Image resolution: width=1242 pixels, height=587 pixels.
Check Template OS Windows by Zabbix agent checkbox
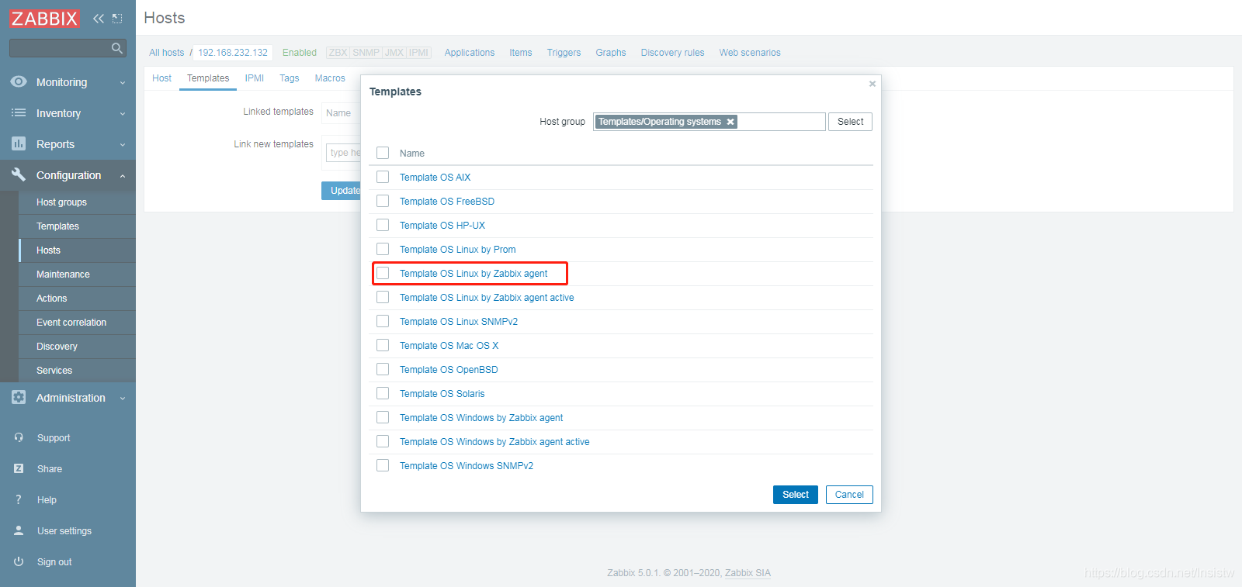click(x=383, y=417)
